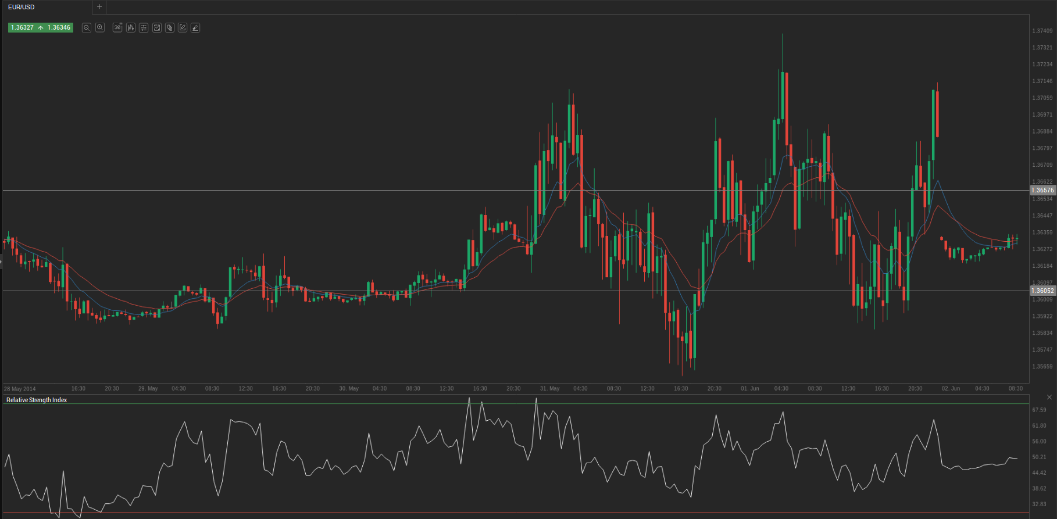Select the eraser tool icon in toolbar

coord(195,27)
